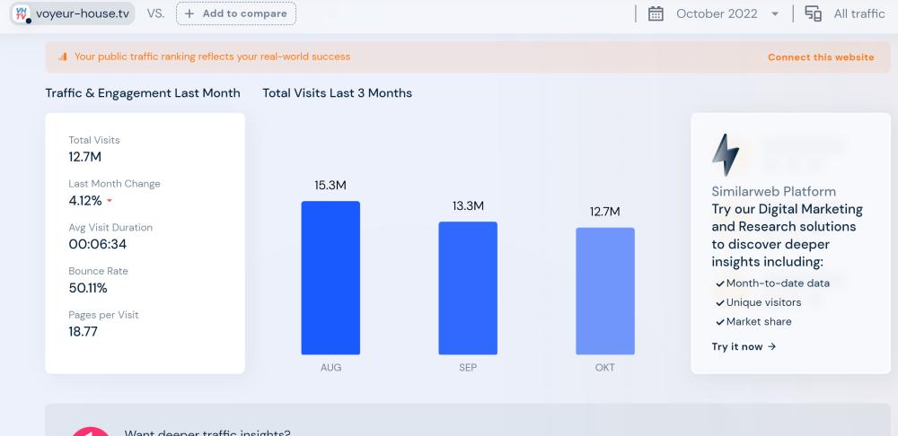Viewport: 898px width, 436px height.
Task: Click the public traffic ranking banner text
Action: coord(212,57)
